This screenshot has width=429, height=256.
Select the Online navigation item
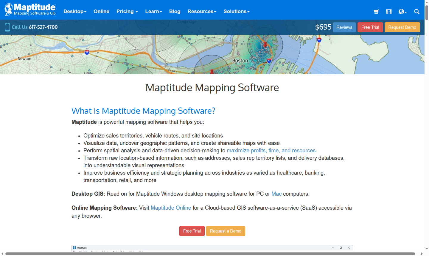coord(101,11)
